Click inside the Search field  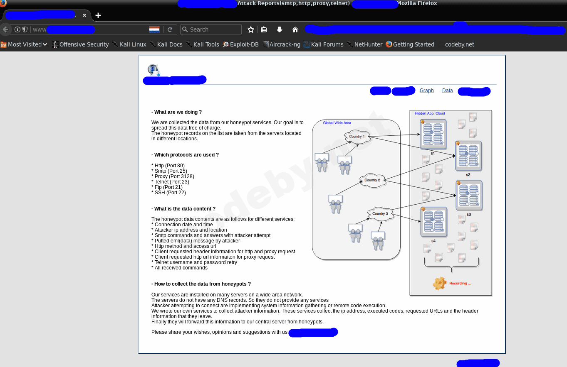click(x=211, y=29)
